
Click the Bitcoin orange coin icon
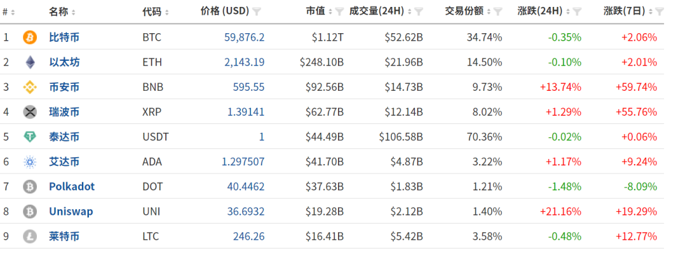(x=29, y=38)
